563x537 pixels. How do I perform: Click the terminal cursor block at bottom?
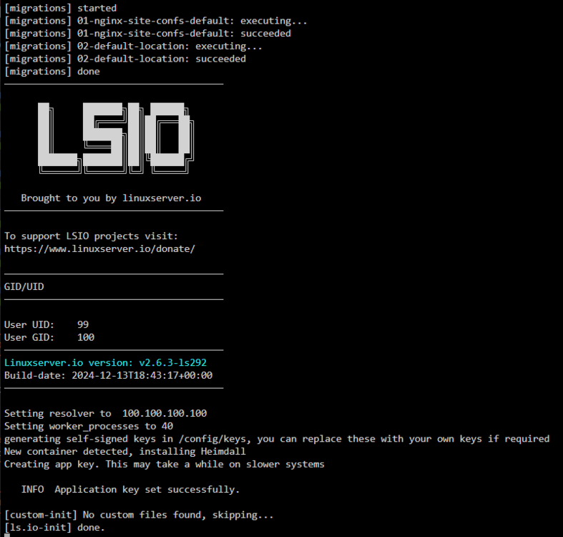click(x=7, y=535)
